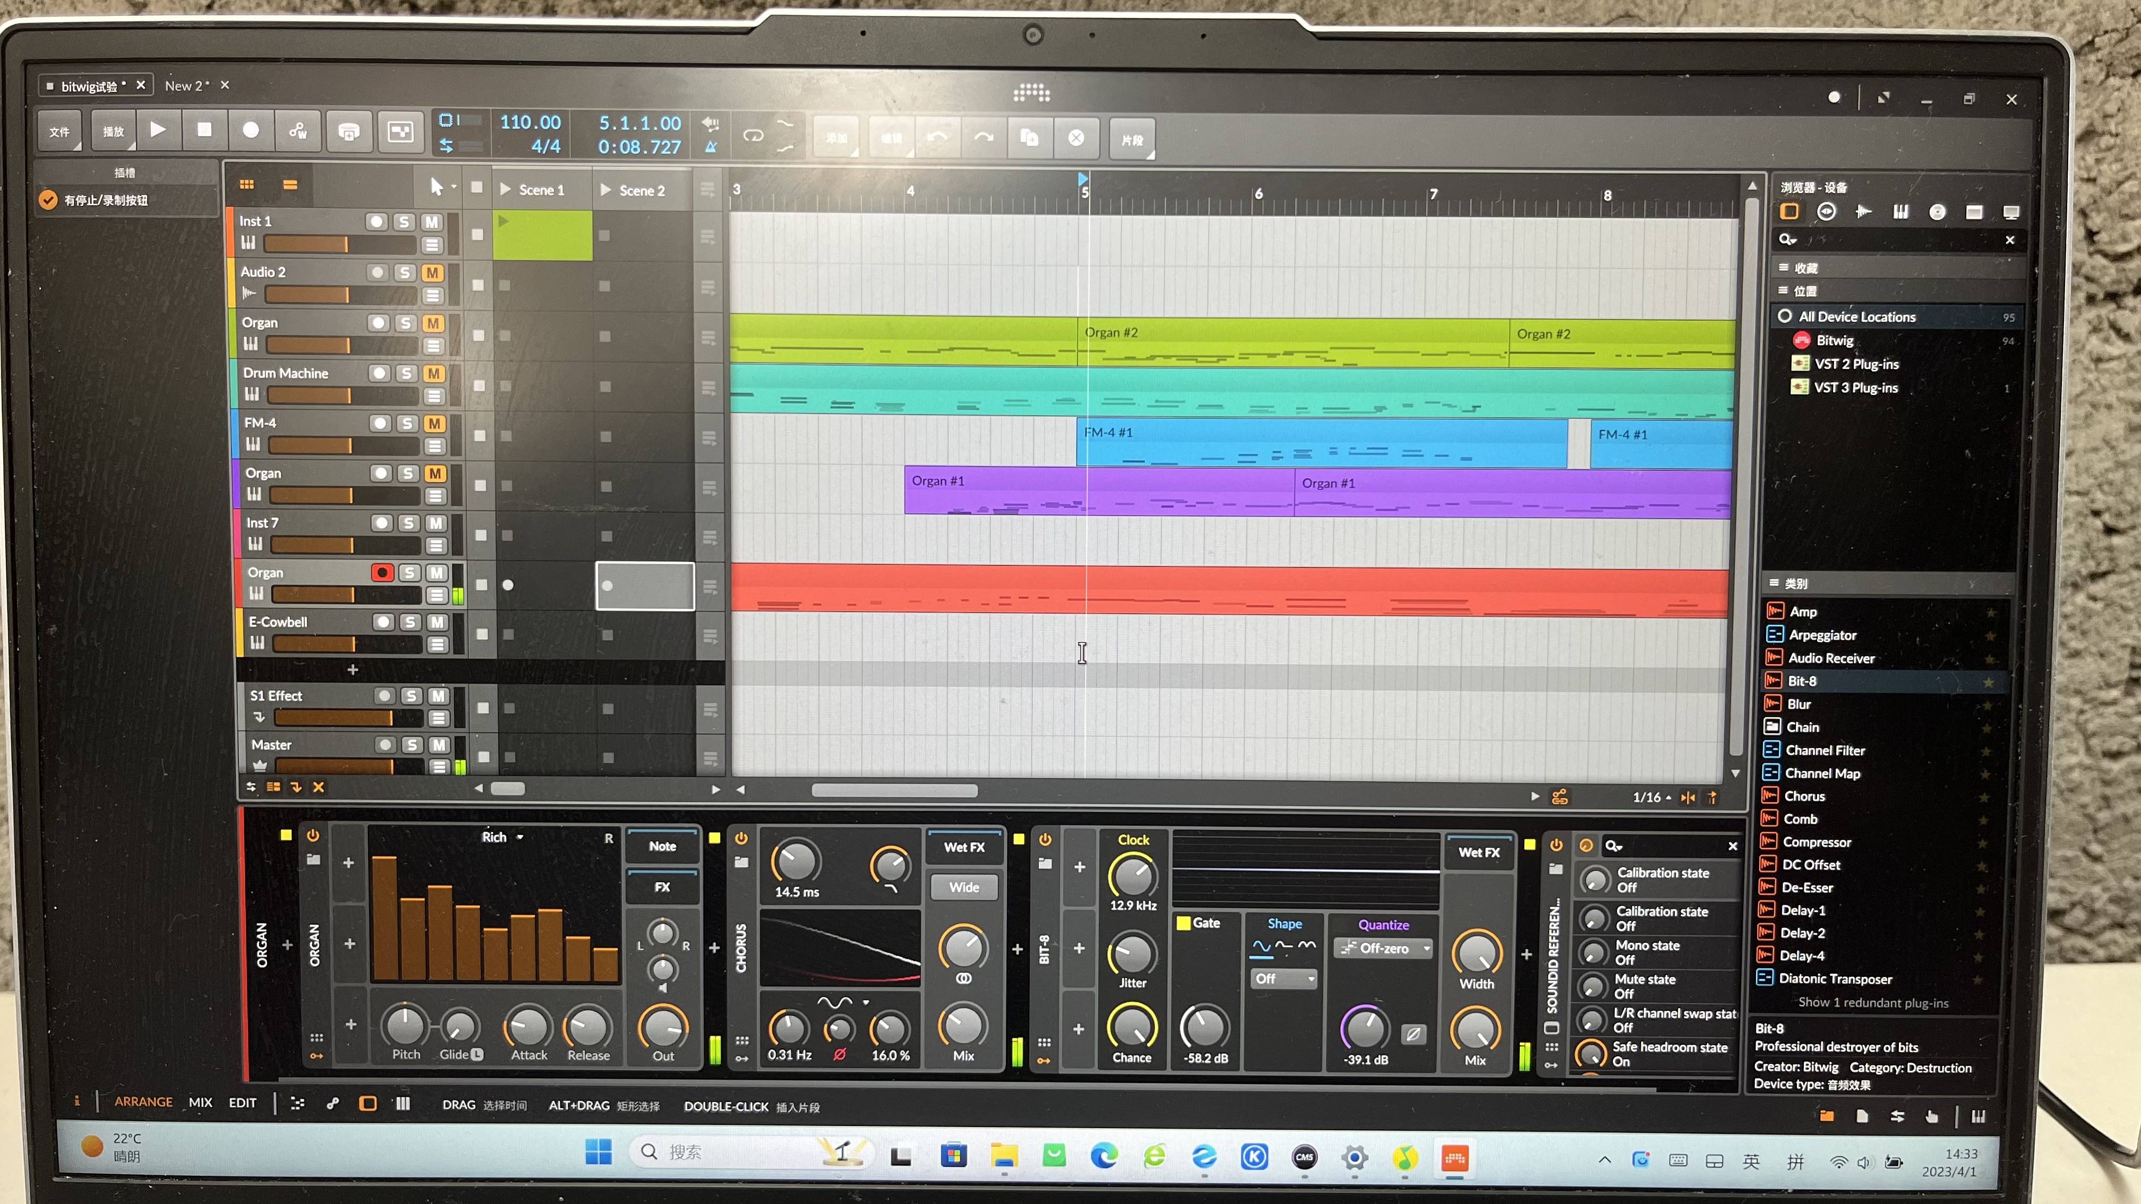2141x1204 pixels.
Task: Solo the Drum Machine track
Action: point(406,373)
